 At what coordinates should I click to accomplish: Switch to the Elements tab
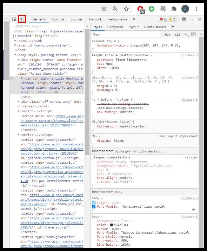[x=39, y=19]
